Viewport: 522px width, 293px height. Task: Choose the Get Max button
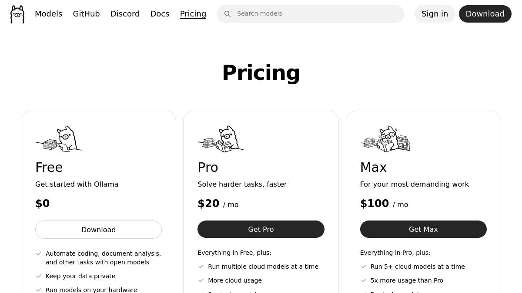(423, 229)
